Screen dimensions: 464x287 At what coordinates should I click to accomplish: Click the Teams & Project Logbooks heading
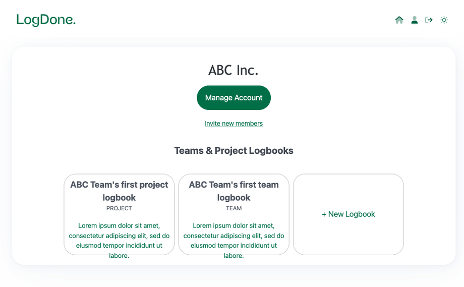[x=234, y=151]
